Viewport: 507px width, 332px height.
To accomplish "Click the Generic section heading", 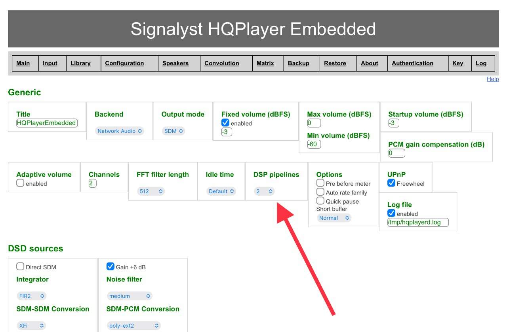I will [25, 92].
